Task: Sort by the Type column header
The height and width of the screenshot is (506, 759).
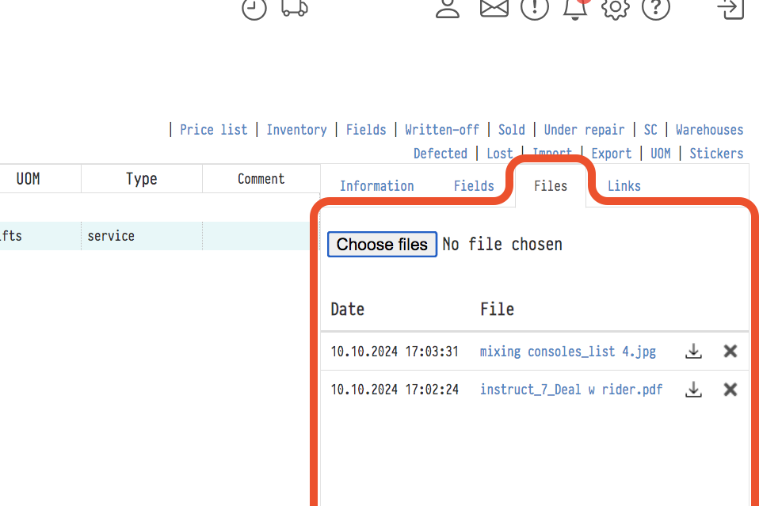Action: click(x=141, y=179)
